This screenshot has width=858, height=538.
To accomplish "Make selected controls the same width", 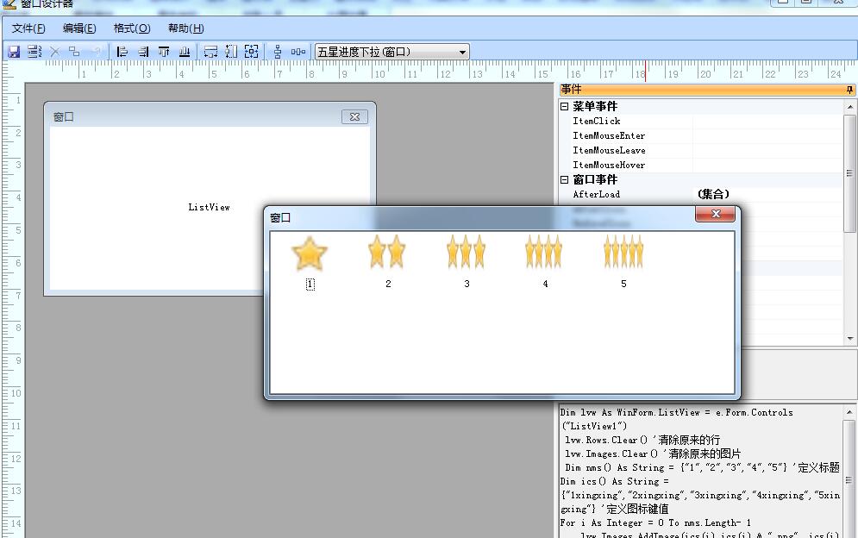I will 210,52.
